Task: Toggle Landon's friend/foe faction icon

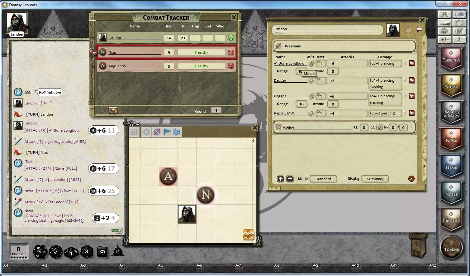Action: pos(231,38)
